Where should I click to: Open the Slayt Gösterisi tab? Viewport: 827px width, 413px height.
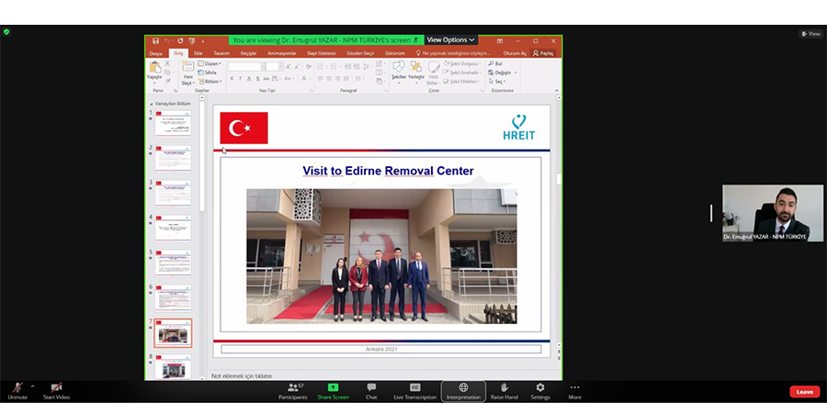point(322,53)
